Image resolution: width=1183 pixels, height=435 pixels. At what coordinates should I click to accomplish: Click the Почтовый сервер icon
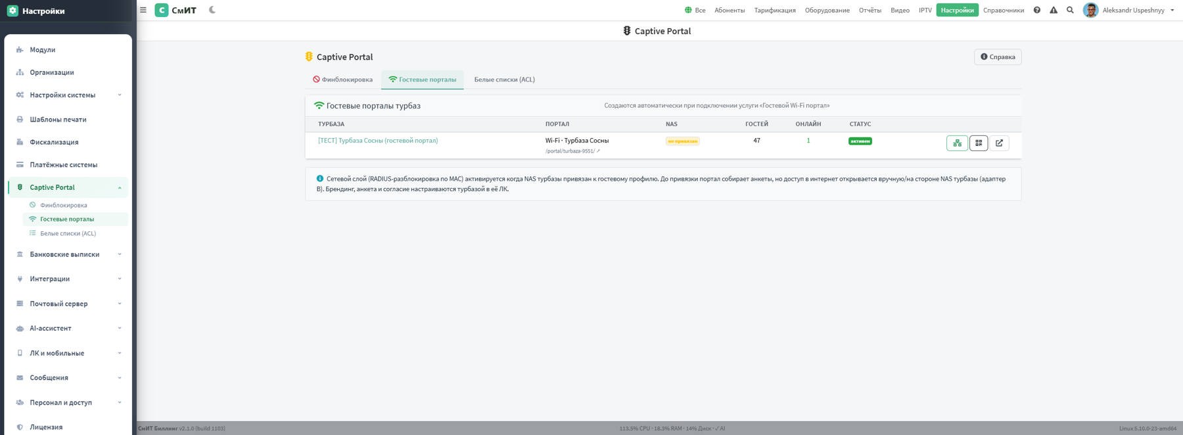tap(20, 304)
